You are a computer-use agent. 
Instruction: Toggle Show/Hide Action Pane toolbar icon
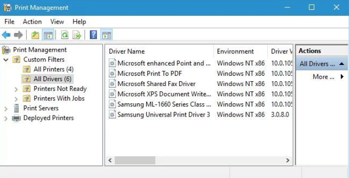(x=106, y=35)
